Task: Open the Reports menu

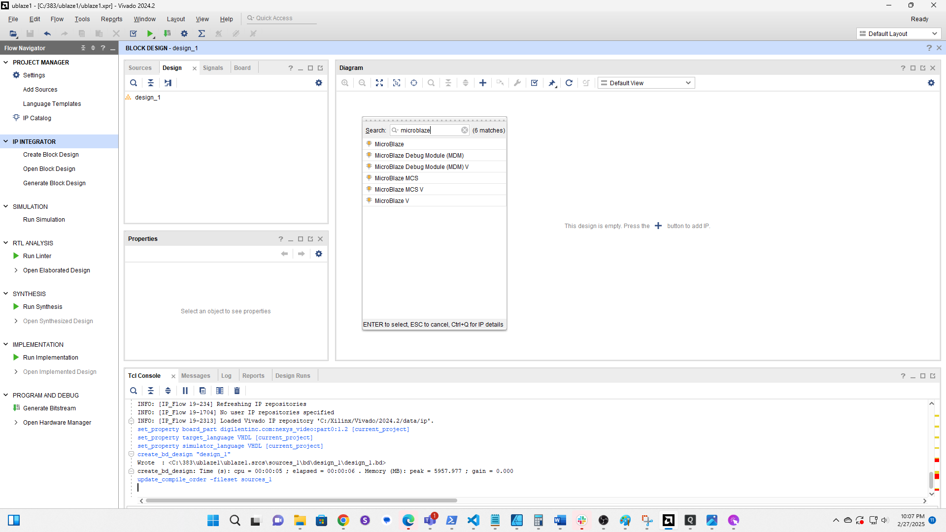Action: pyautogui.click(x=111, y=19)
